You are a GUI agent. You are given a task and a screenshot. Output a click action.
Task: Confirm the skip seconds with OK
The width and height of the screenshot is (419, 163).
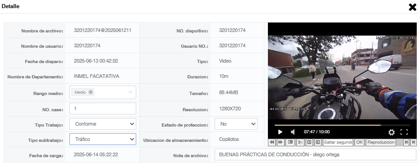click(x=359, y=142)
